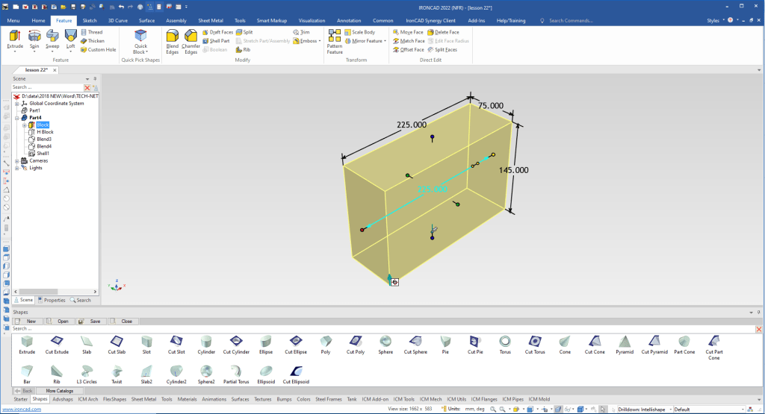Viewport: 765px width, 414px height.
Task: Expand the Global Coordinate System node
Action: 17,103
